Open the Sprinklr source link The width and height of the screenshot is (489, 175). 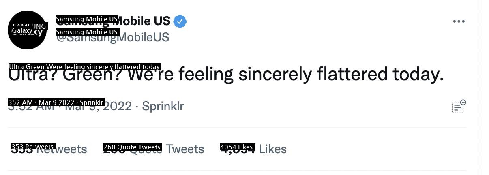pyautogui.click(x=163, y=106)
